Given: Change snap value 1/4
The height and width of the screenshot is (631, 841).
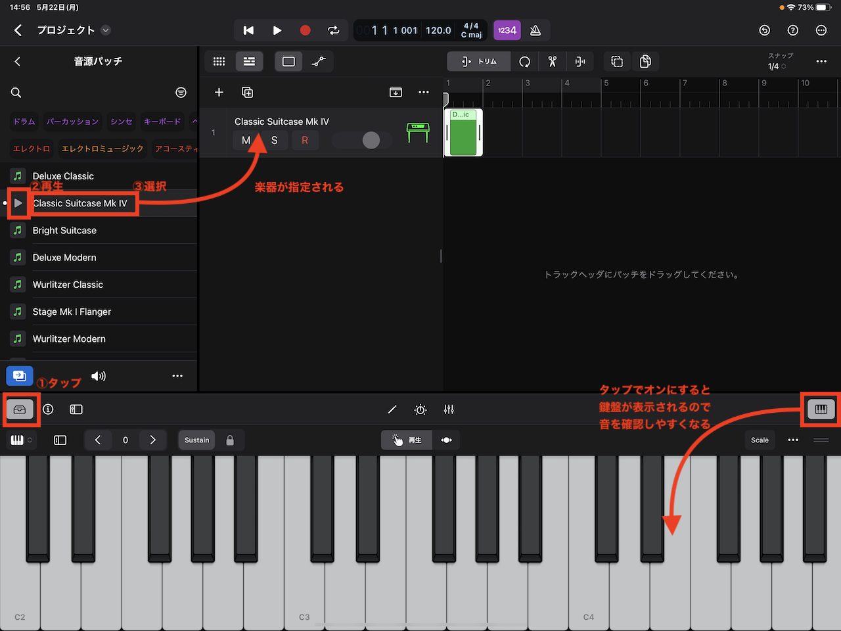Looking at the screenshot, I should (x=777, y=66).
